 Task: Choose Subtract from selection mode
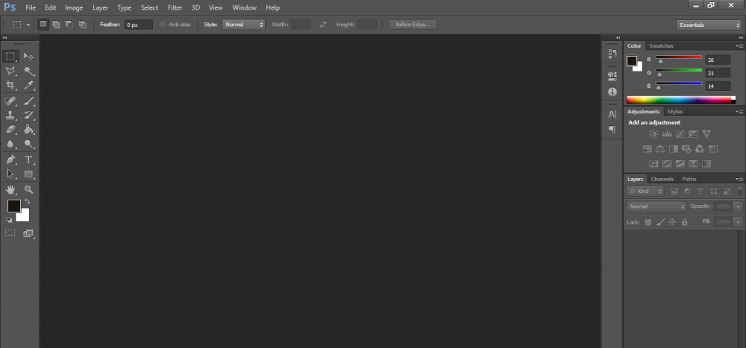click(69, 25)
